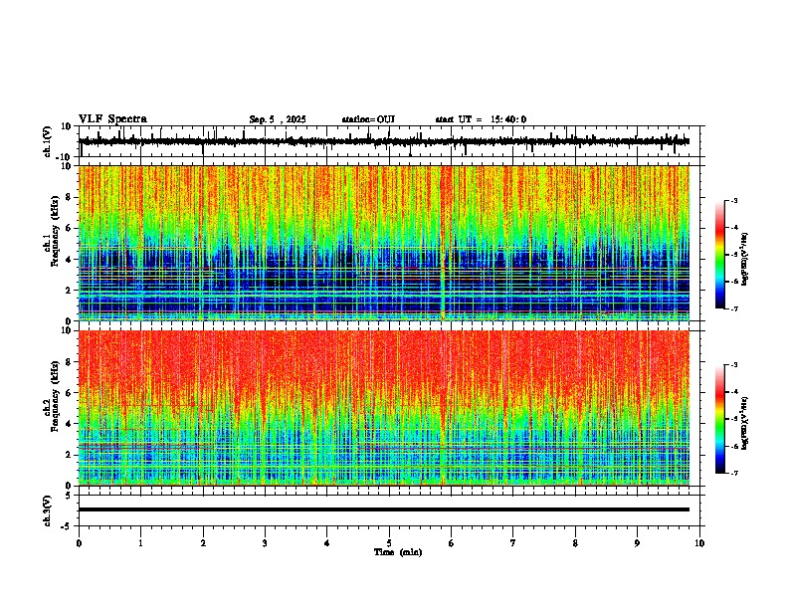Click time-axis tick label "2"
Viewport: 788px width, 609px height.
(x=203, y=543)
